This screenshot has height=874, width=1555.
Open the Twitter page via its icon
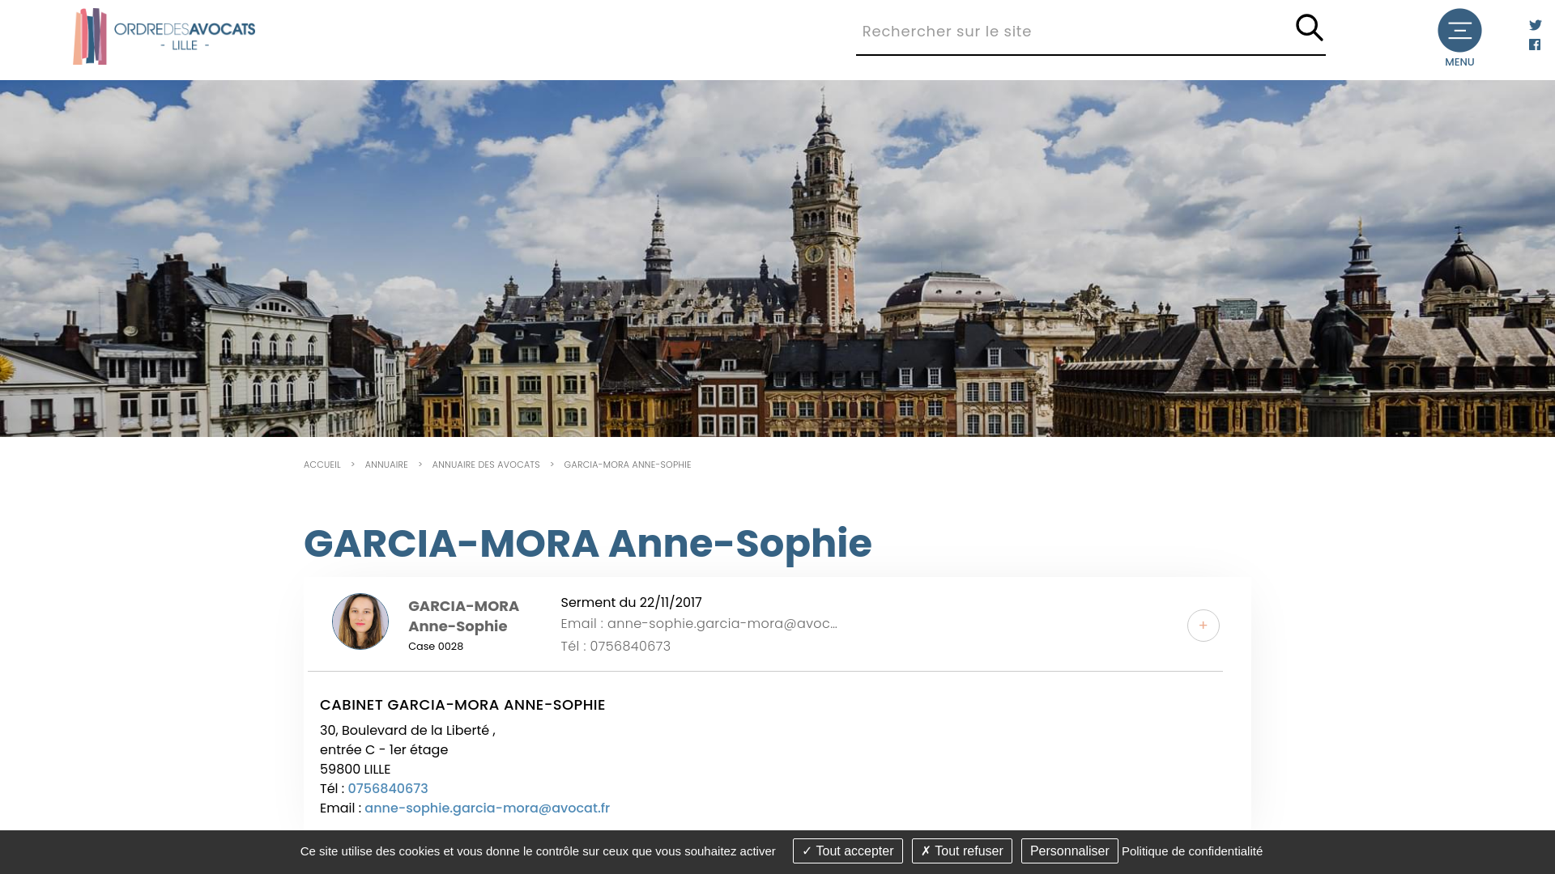point(1534,24)
